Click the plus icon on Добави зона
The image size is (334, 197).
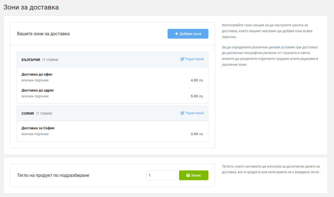tap(176, 34)
